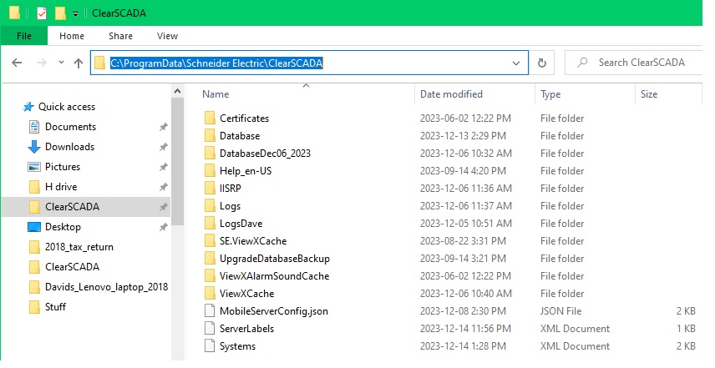Select the ViewXAlarmSoundCache folder name
This screenshot has height=368, width=715.
coord(274,276)
